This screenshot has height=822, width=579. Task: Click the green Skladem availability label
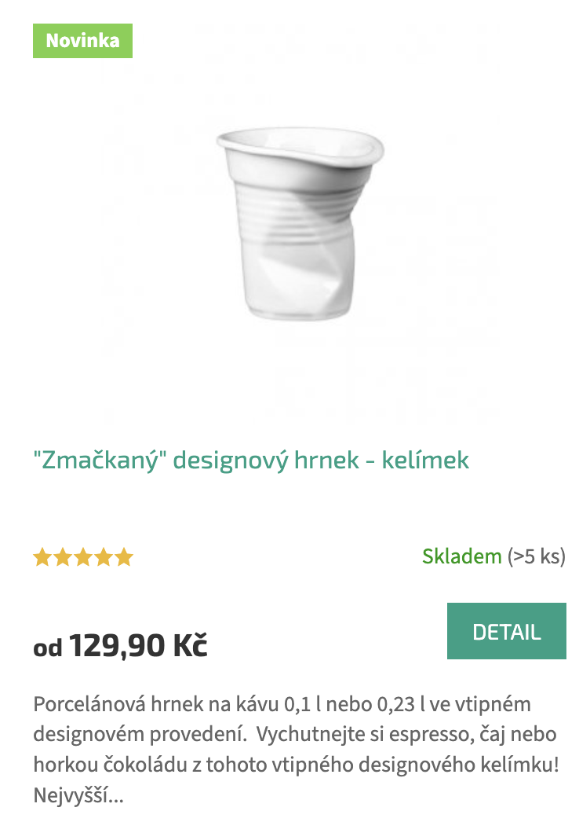click(x=462, y=556)
